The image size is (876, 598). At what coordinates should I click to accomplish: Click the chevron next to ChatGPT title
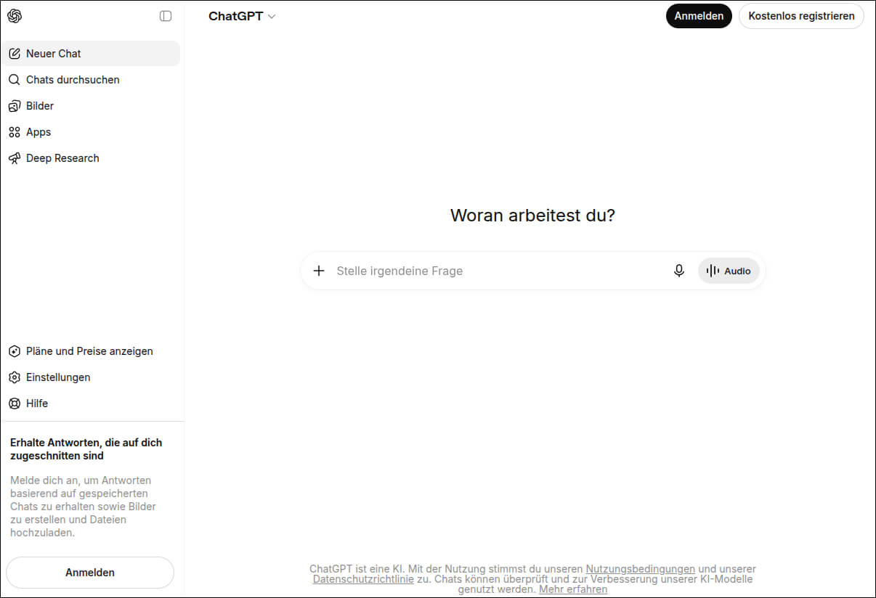tap(272, 17)
